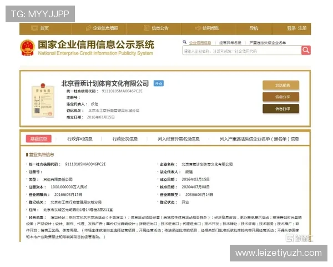Viewport: 333px width, 267px height.
Task: Go to 首页 in the navigation bar
Action: 44,28
